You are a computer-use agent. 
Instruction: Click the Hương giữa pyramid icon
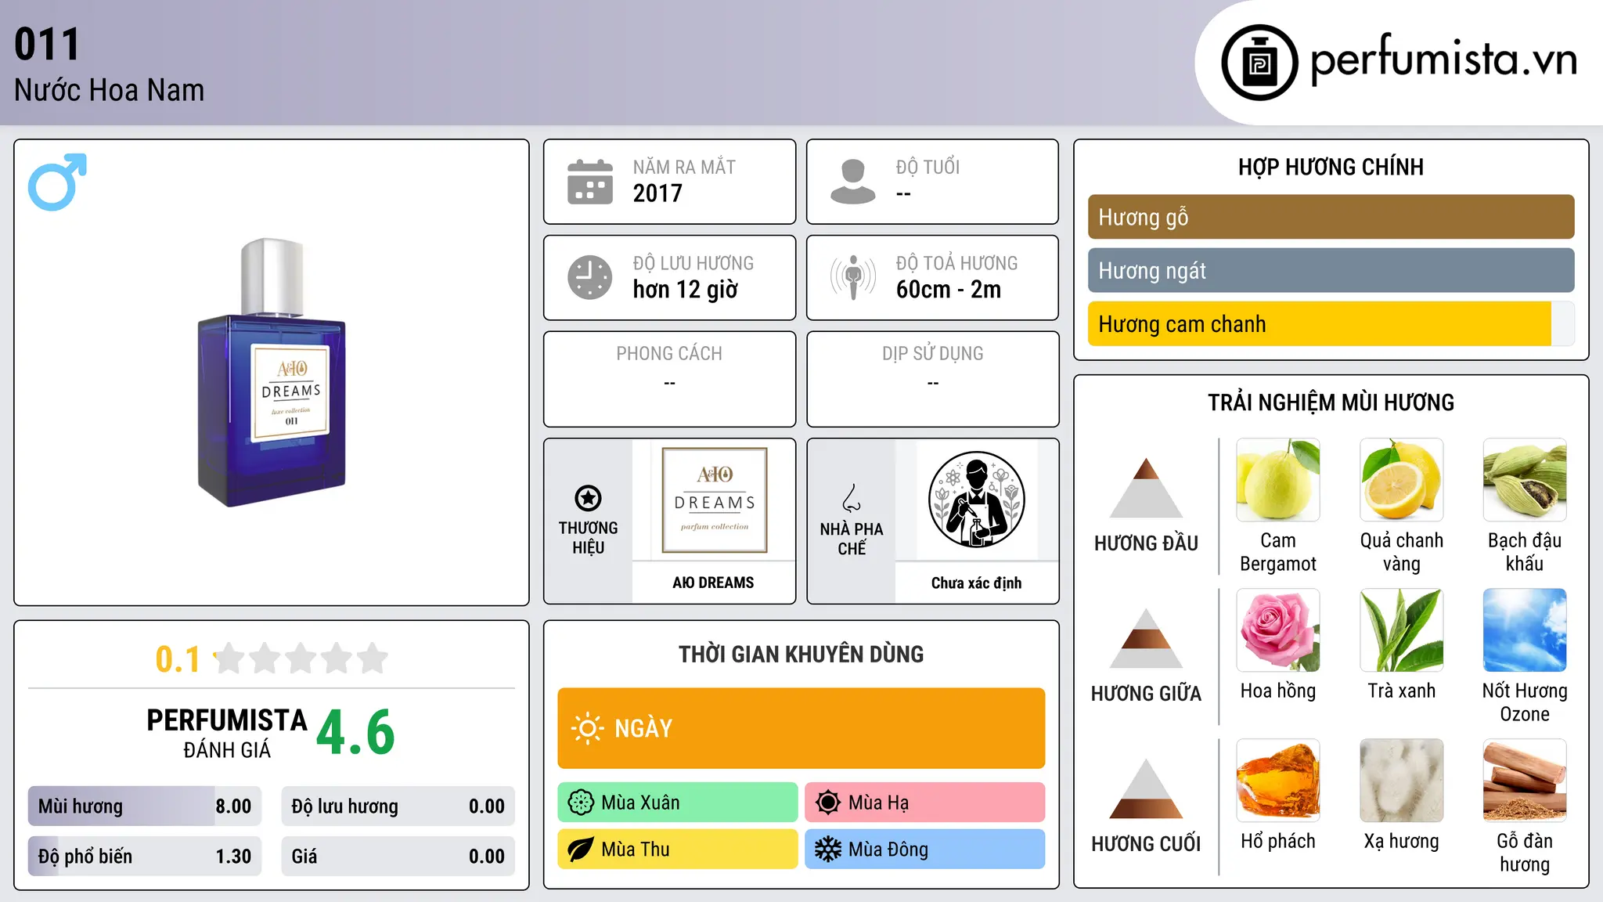click(x=1146, y=637)
